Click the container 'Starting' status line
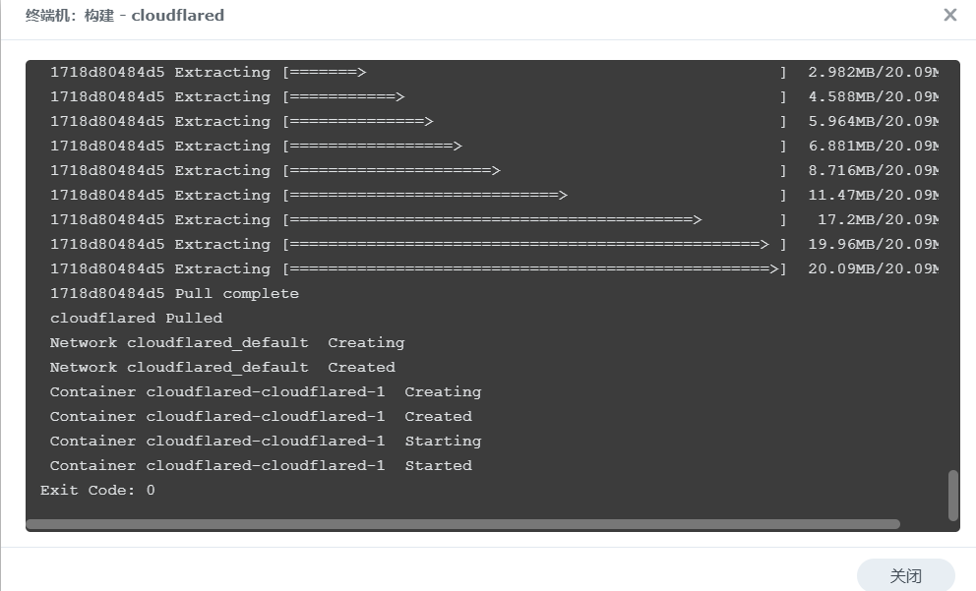 tap(265, 441)
